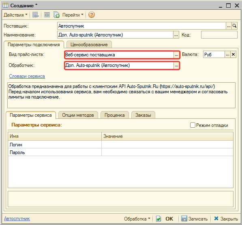Expand the Перейти dropdown menu

point(73,15)
